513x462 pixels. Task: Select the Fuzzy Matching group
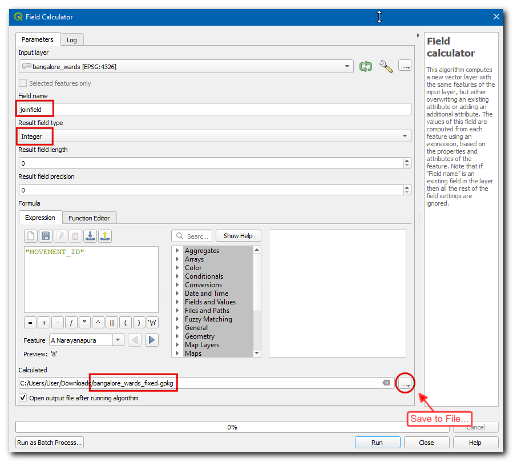click(x=208, y=319)
